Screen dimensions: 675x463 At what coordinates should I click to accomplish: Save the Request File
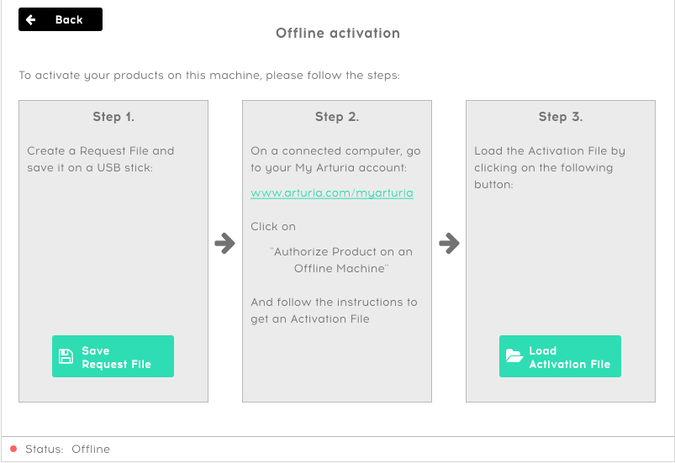pyautogui.click(x=113, y=356)
